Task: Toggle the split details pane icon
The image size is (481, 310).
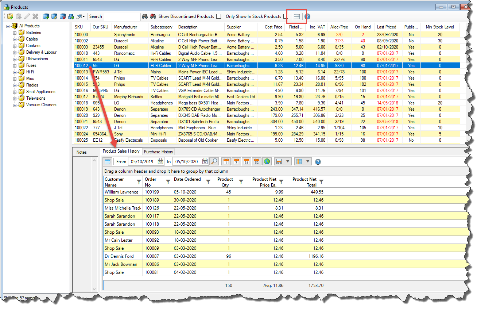Action: [297, 16]
